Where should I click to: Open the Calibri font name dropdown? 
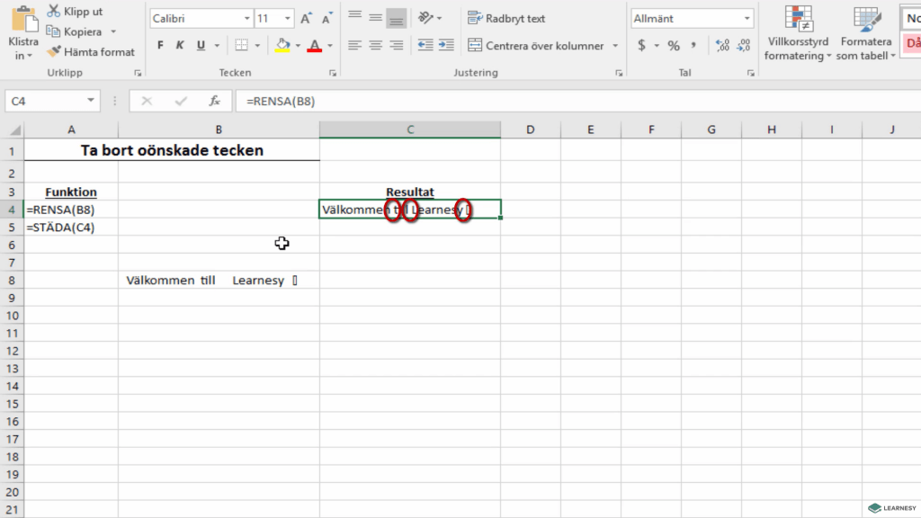(247, 19)
